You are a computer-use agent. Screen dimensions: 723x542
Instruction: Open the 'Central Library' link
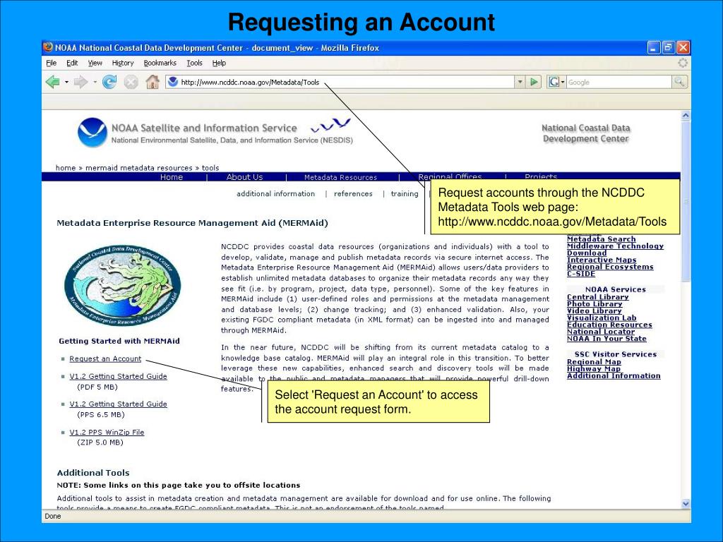597,297
